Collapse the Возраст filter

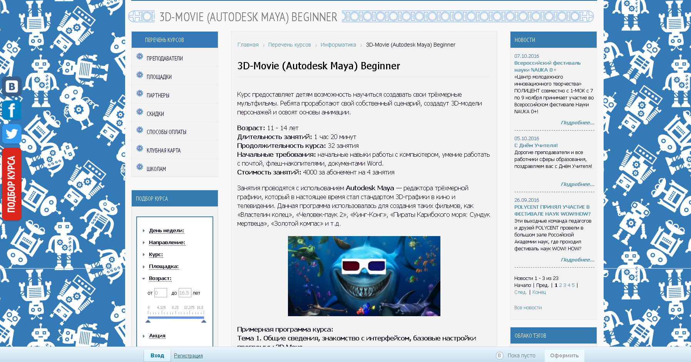(160, 278)
